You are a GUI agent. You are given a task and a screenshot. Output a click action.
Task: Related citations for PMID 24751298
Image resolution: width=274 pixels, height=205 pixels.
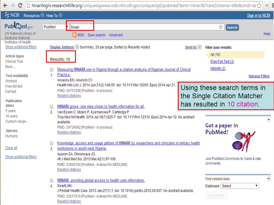pos(69,96)
